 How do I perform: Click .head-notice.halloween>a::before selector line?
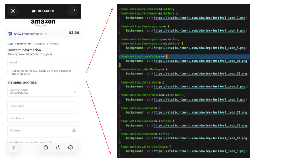pos(149,13)
